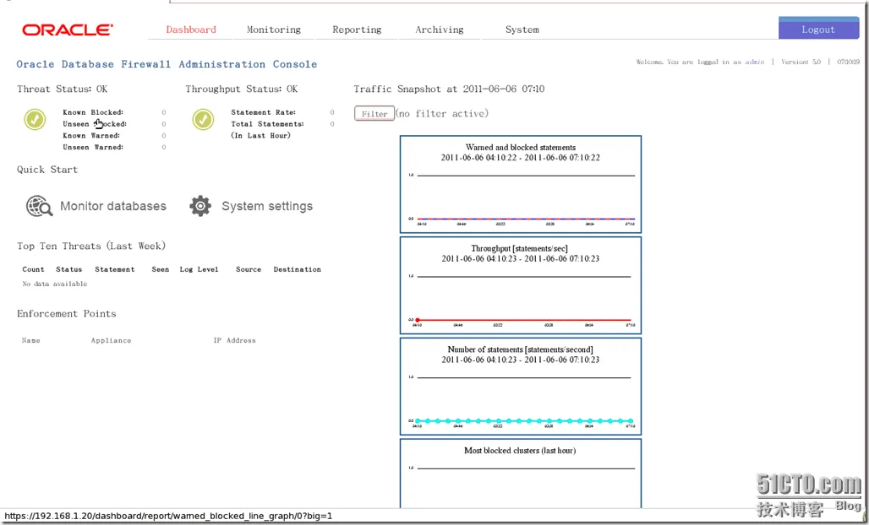Open the Reporting tab
Image resolution: width=869 pixels, height=525 pixels.
click(x=357, y=30)
